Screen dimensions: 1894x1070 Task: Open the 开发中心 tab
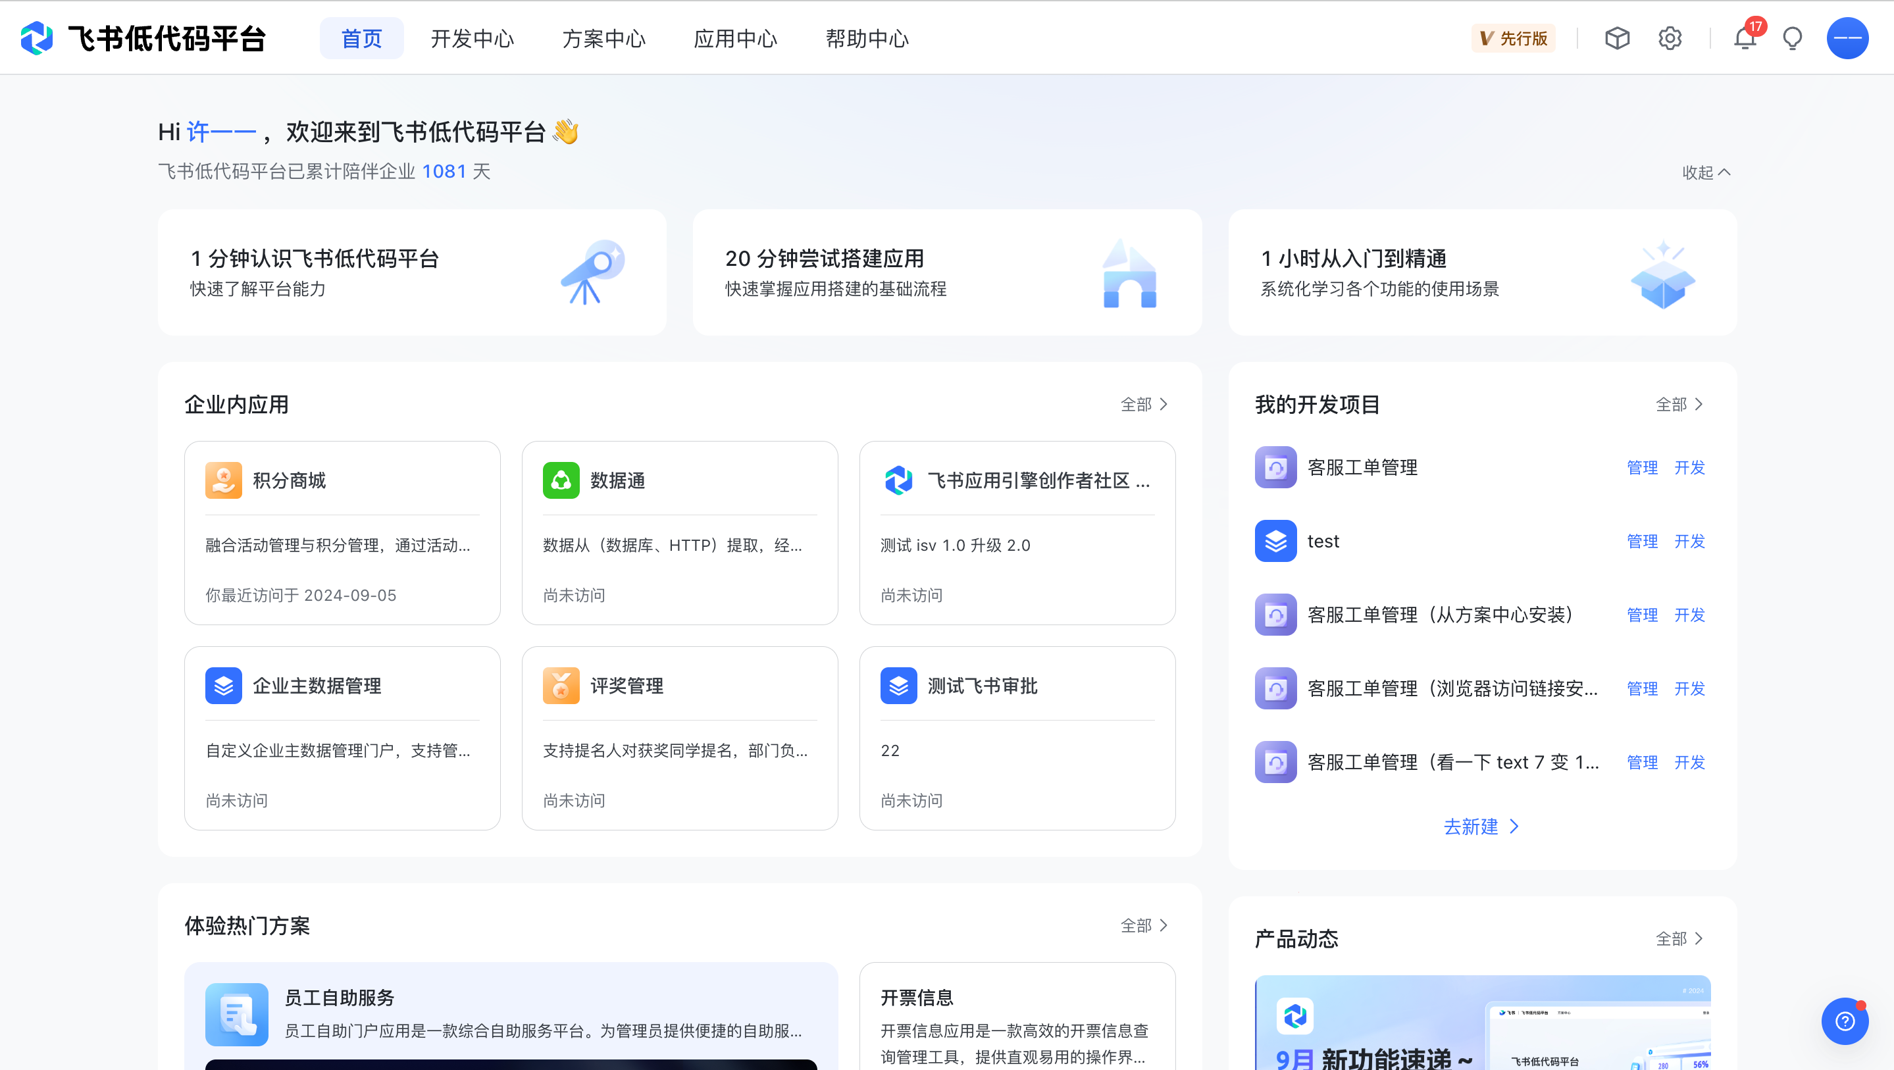point(472,38)
